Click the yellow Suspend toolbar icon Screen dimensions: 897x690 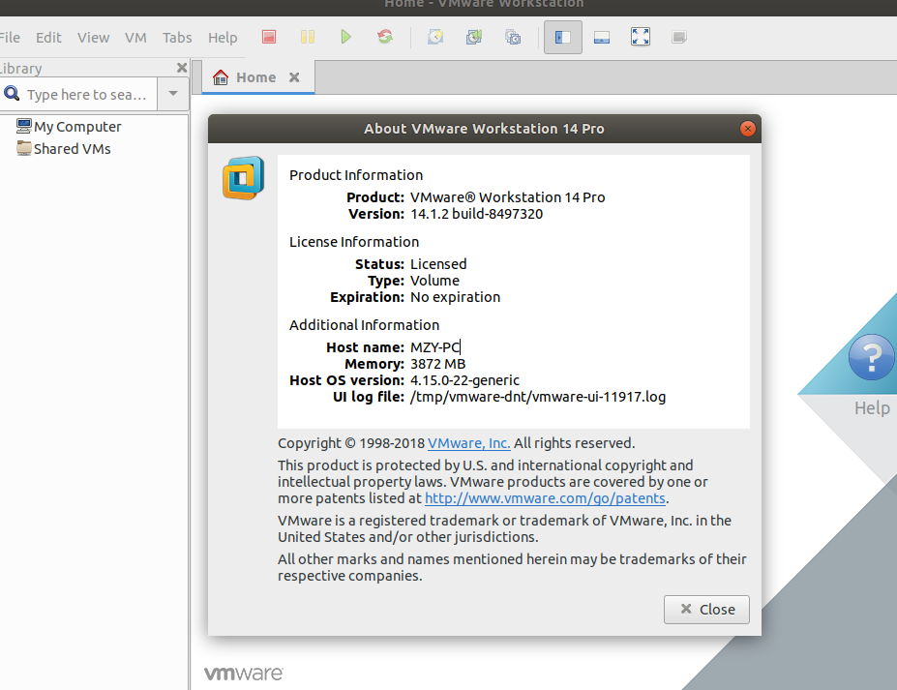(308, 37)
